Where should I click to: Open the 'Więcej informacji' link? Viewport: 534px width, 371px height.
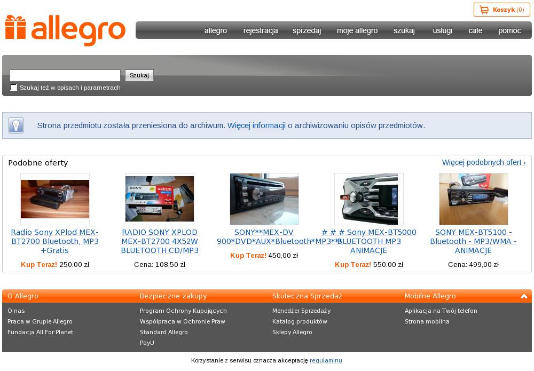(256, 125)
